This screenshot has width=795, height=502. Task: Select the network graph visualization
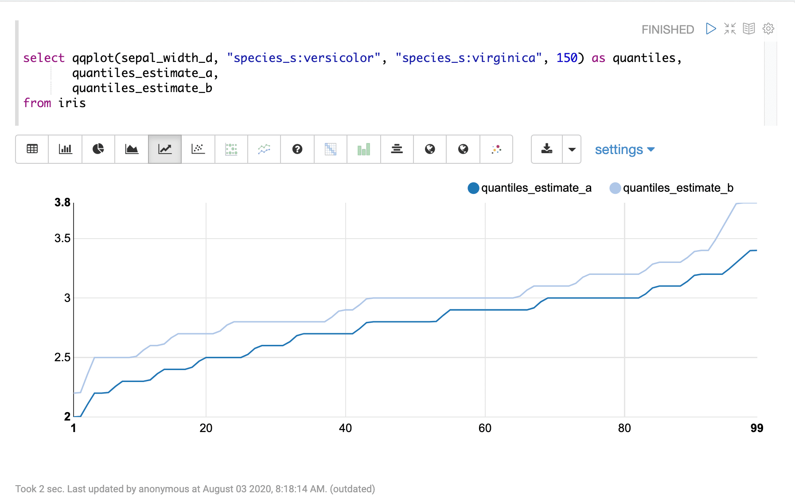coord(496,149)
